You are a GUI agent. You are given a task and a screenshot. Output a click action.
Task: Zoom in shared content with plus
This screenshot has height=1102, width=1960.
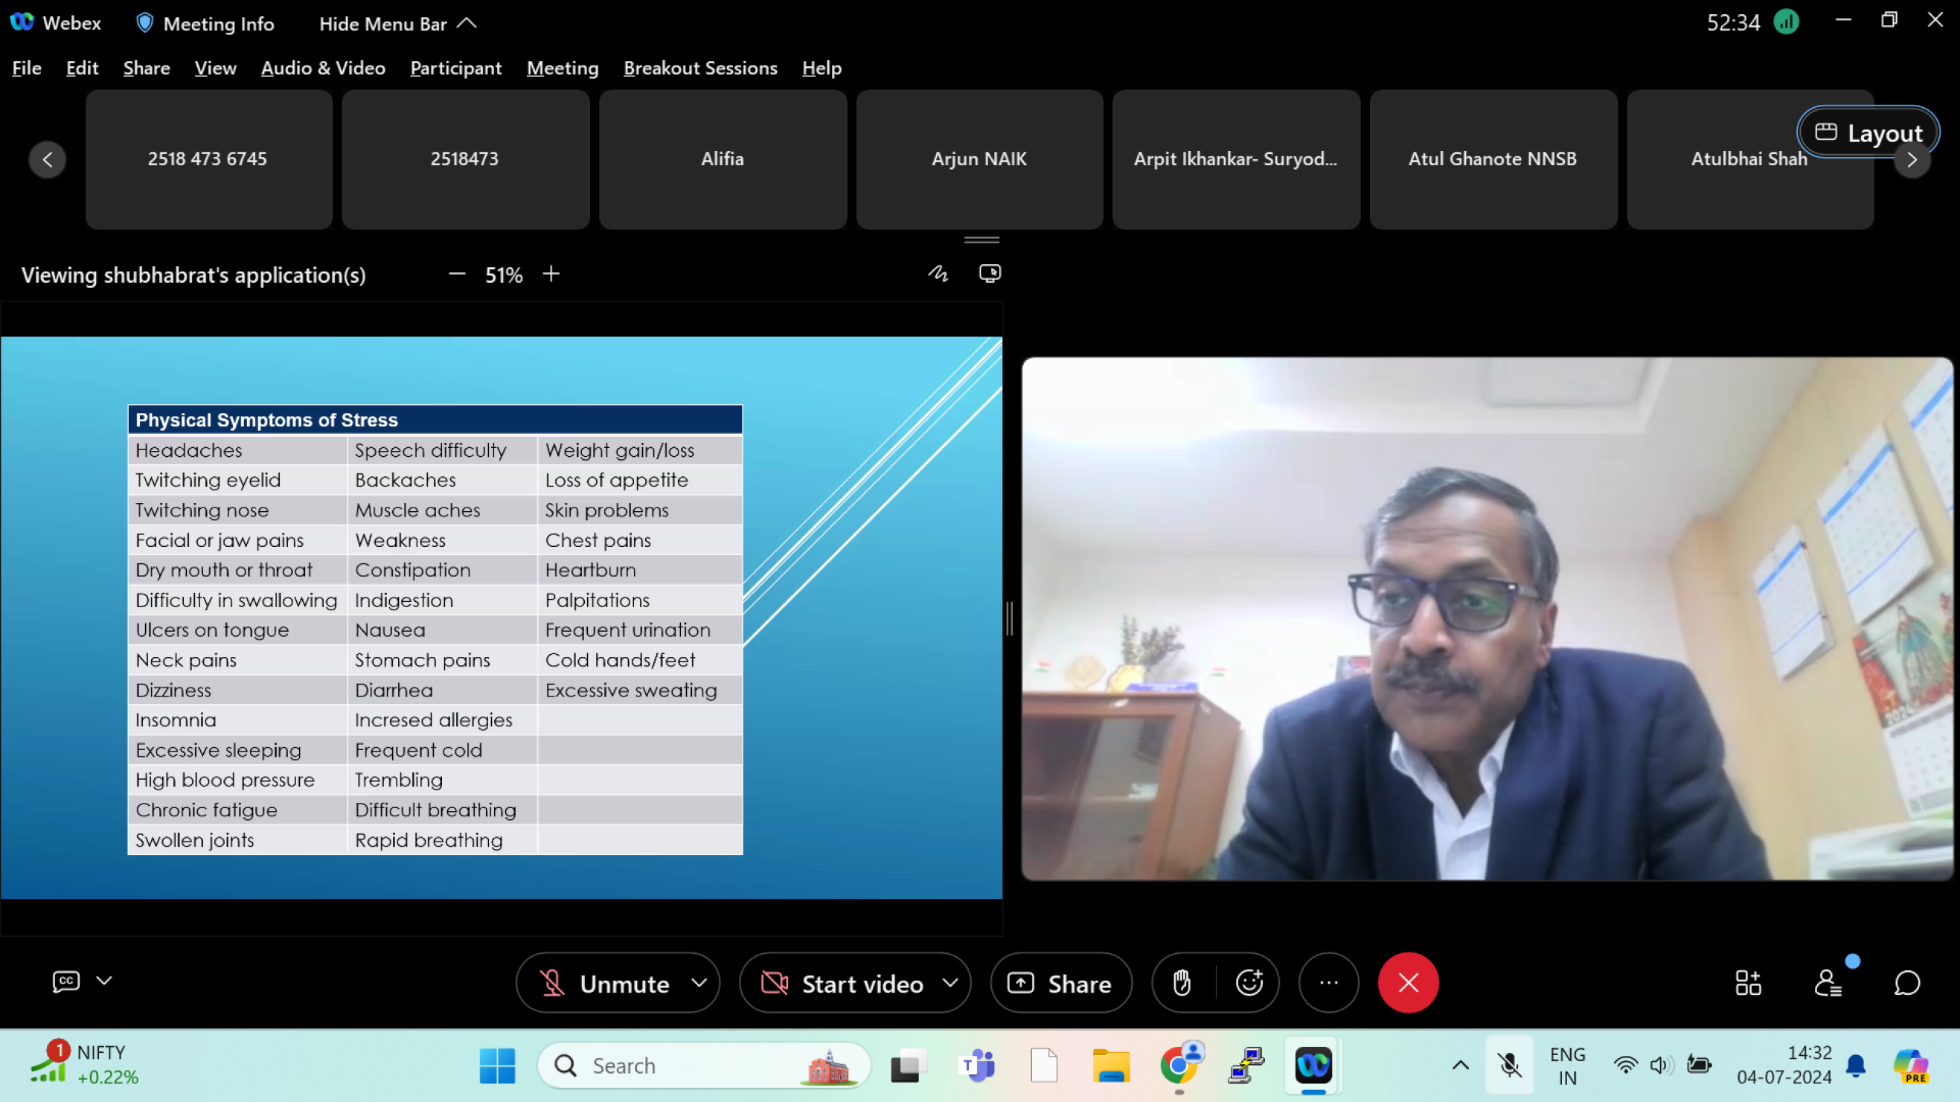click(551, 274)
